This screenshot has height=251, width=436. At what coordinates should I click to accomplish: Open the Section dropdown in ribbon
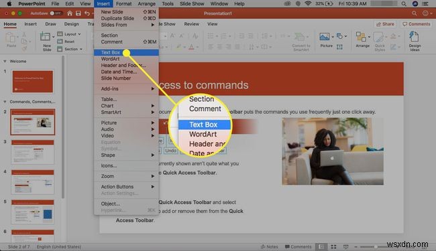coord(70,49)
